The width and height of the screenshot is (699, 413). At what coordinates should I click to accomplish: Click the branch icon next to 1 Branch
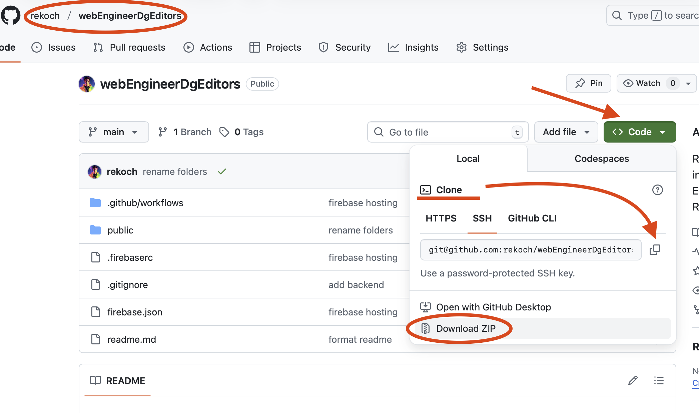pyautogui.click(x=163, y=132)
